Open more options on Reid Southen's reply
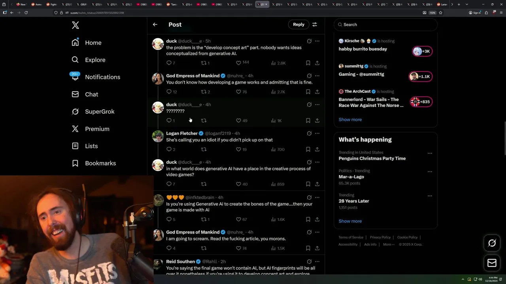 pos(317,262)
